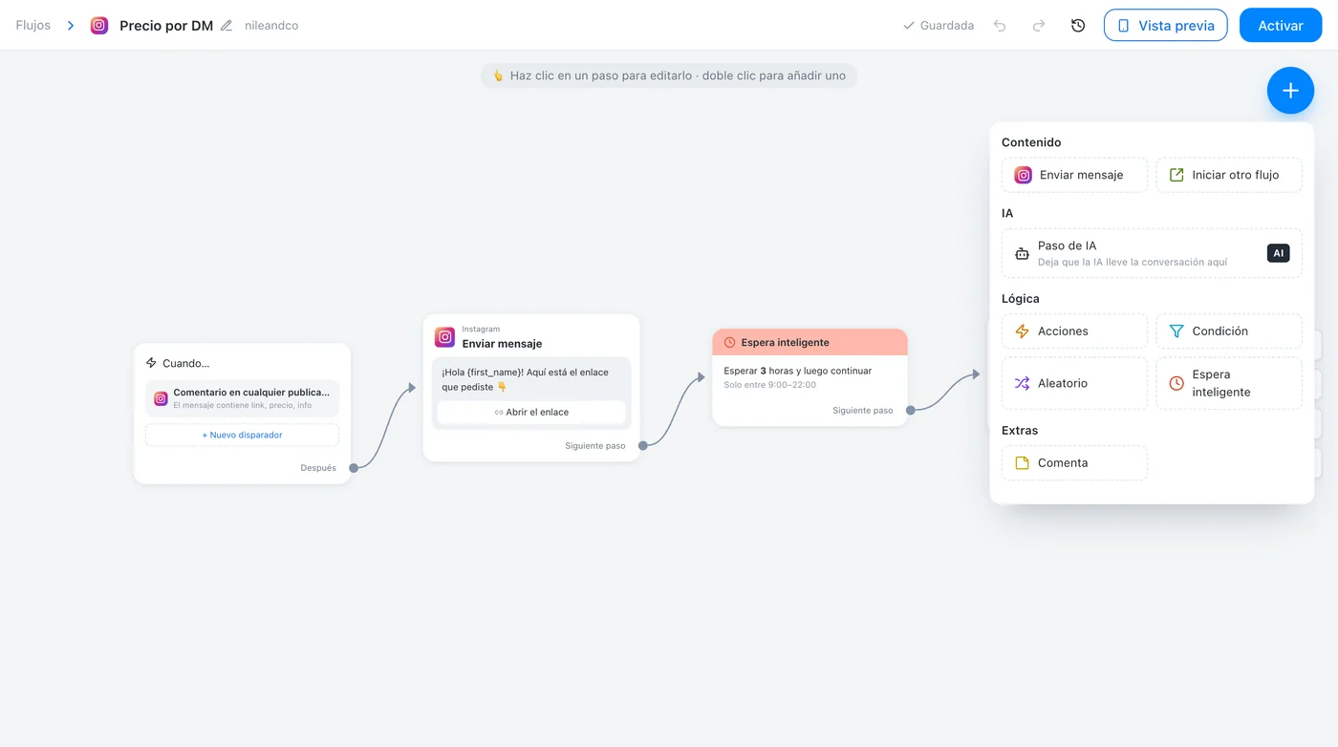Click the Instagram icon beside the flow name
Image resolution: width=1338 pixels, height=747 pixels.
tap(99, 26)
